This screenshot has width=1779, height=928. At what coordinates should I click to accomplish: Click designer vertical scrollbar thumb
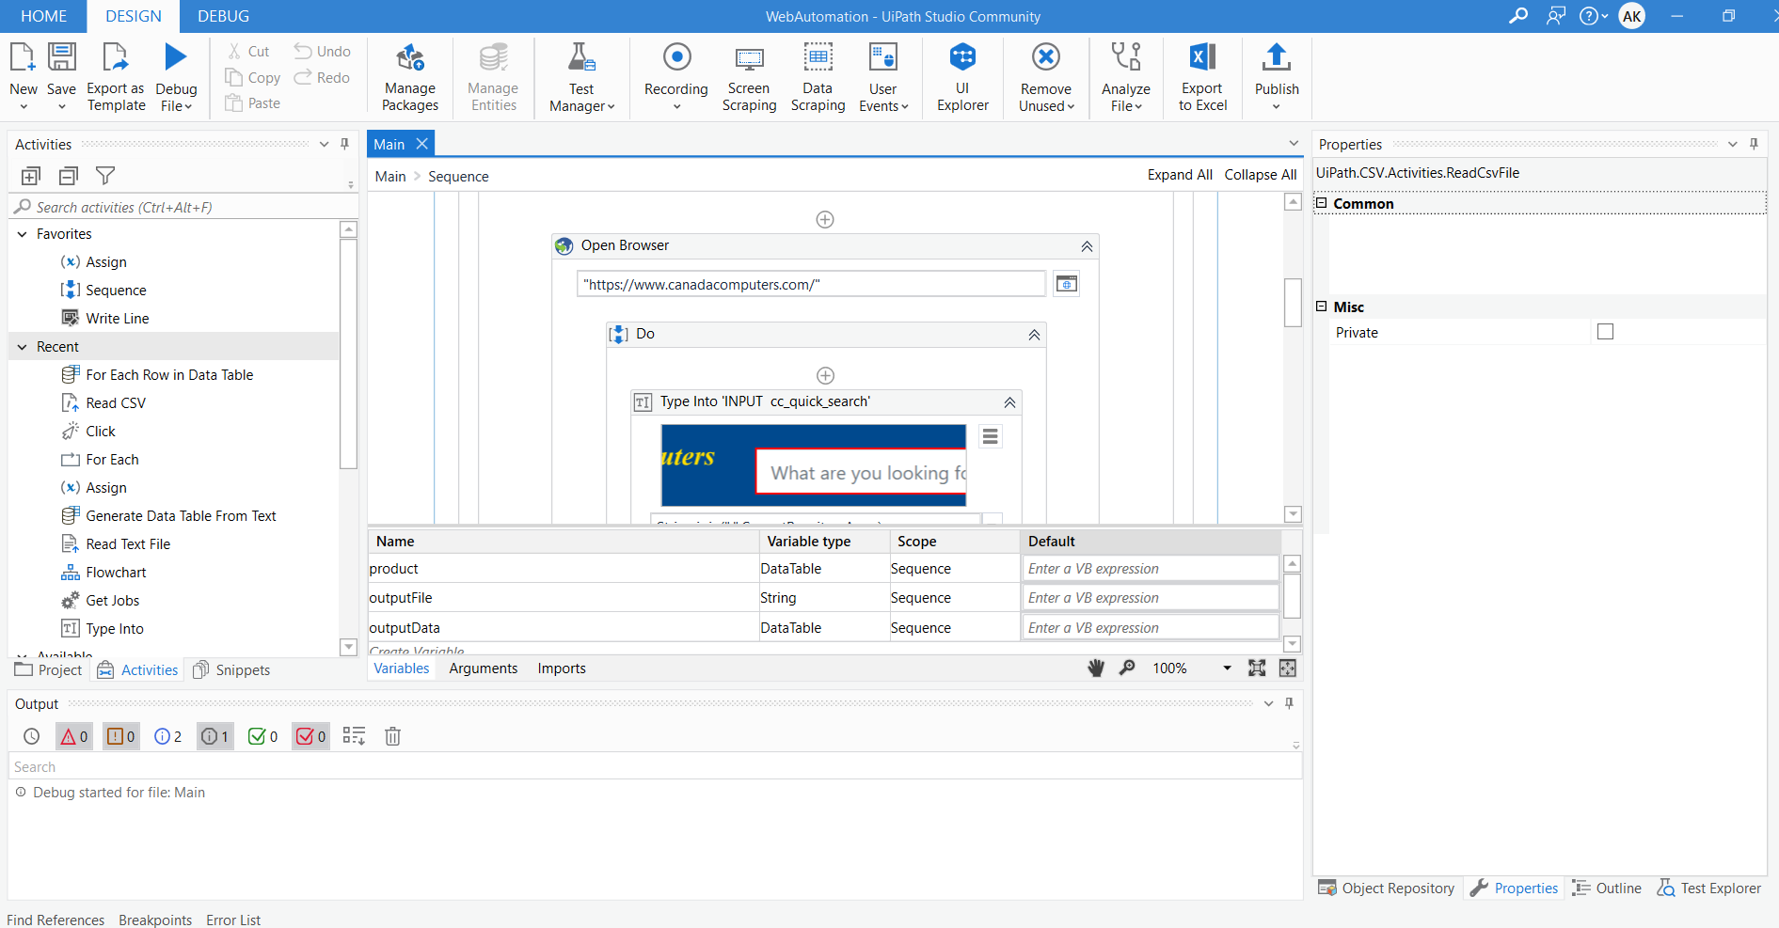click(x=1293, y=302)
